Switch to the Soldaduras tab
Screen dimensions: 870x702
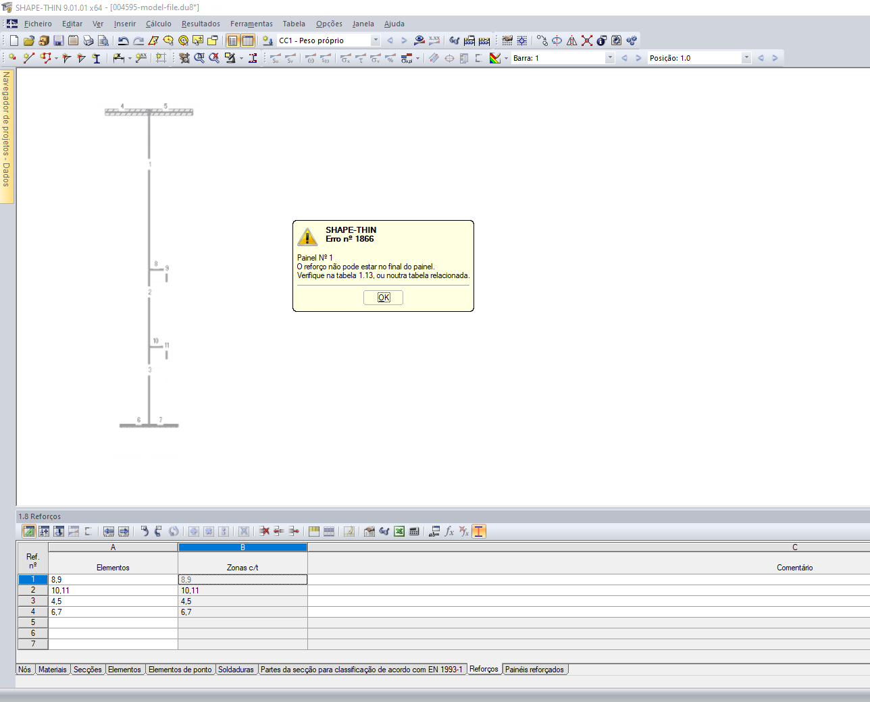[x=236, y=670]
